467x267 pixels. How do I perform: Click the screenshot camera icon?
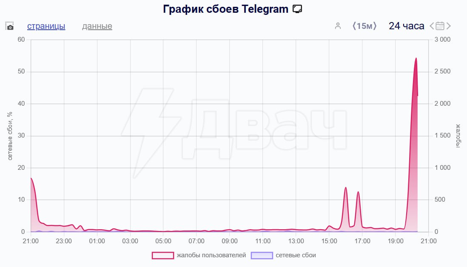(10, 26)
